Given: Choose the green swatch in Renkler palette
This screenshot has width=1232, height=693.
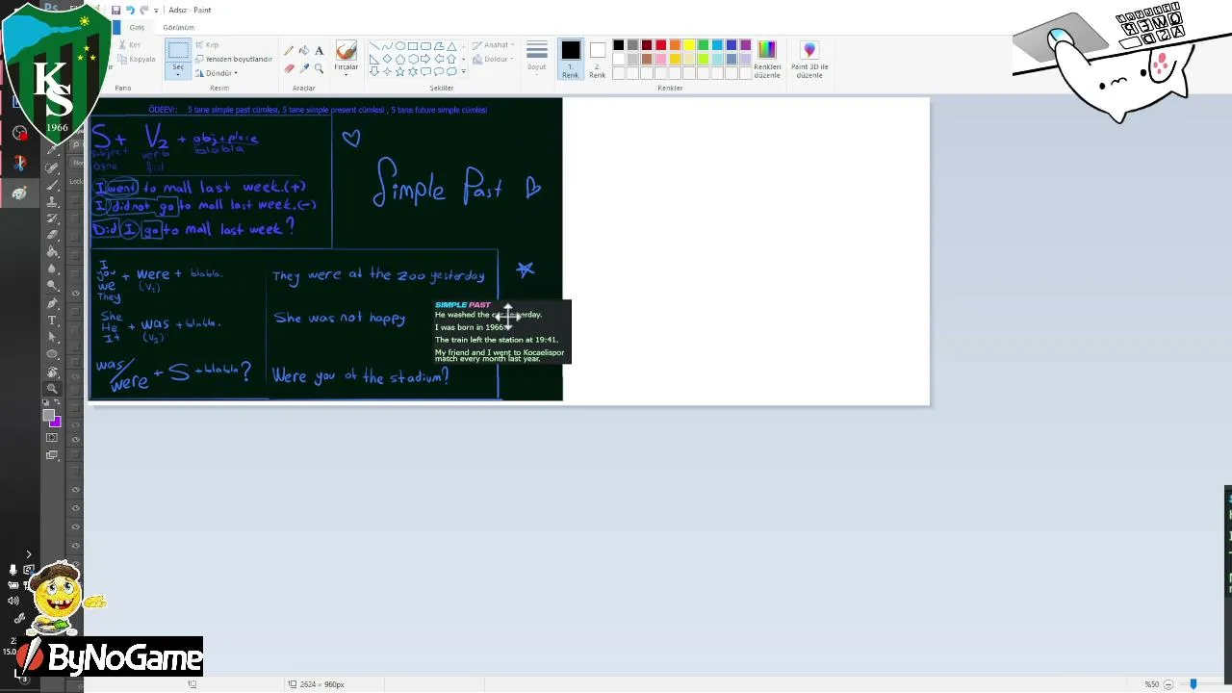Looking at the screenshot, I should (x=704, y=45).
